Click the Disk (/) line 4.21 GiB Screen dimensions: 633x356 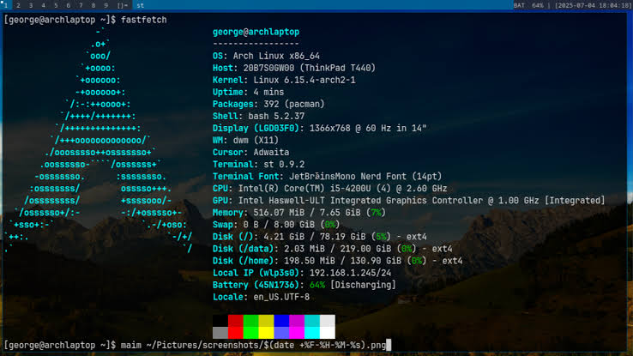[320, 237]
